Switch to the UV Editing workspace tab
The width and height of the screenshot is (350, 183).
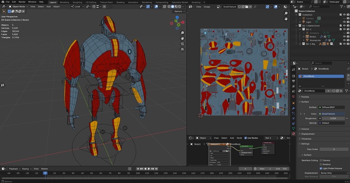point(91,2)
